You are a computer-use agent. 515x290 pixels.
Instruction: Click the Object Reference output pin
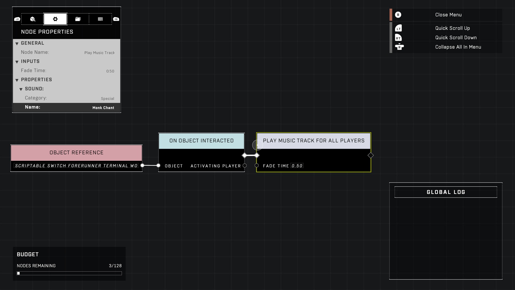142,165
